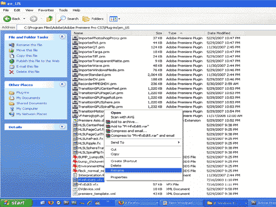276x207 pixels.
Task: Click the Views toolbar icon
Action: pyautogui.click(x=113, y=19)
